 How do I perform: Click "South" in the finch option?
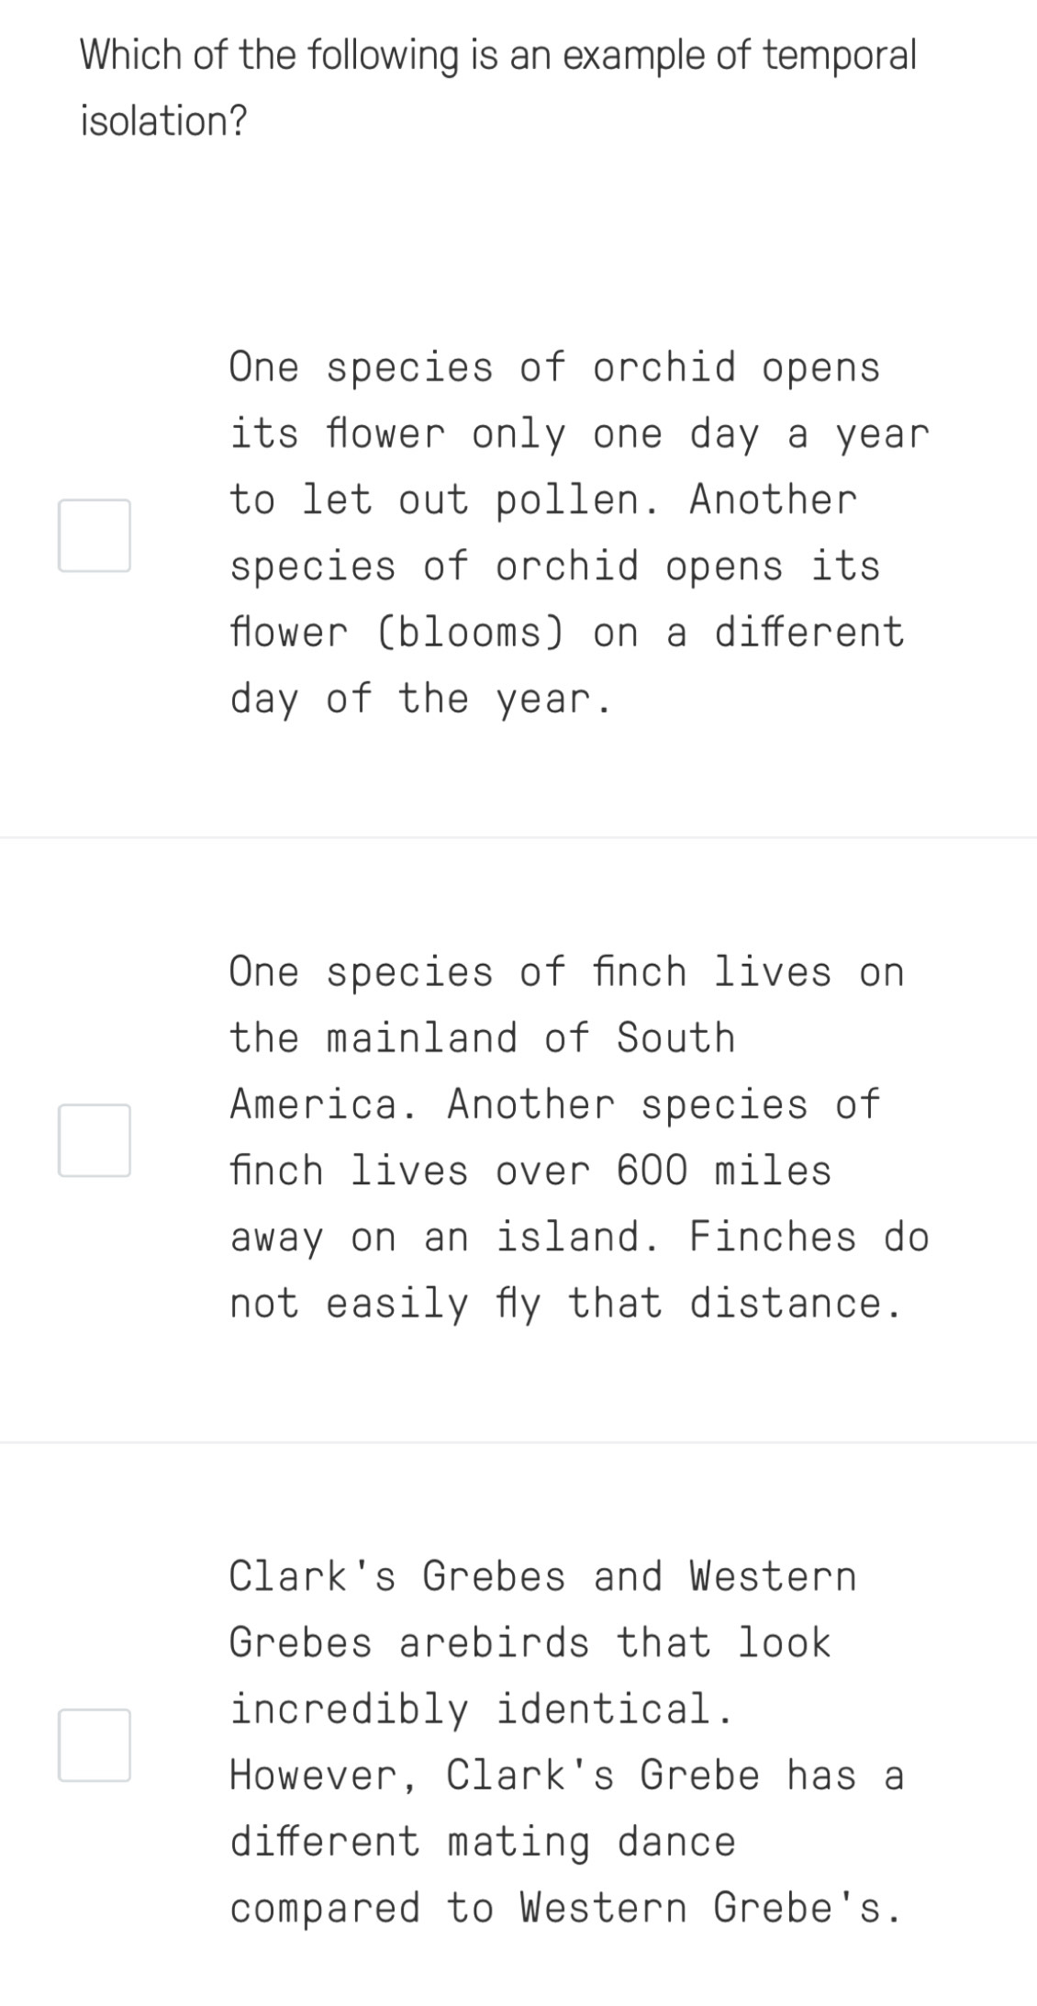(675, 1038)
